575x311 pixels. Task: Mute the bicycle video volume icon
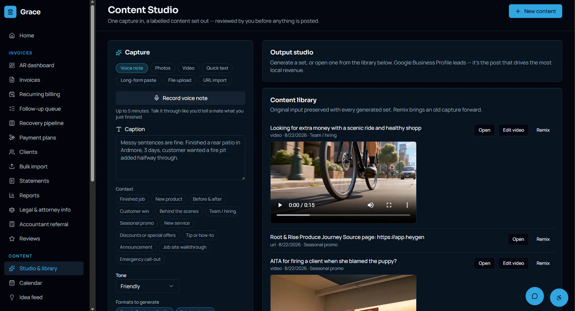pos(371,205)
